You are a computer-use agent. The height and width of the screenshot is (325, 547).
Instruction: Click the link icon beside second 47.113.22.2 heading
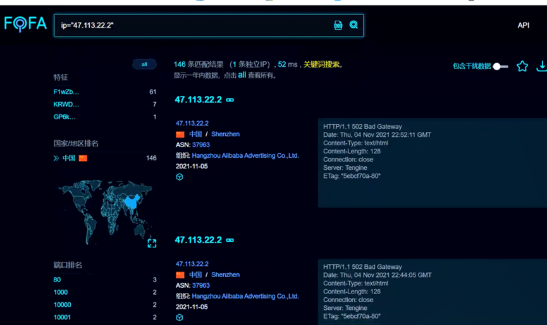pyautogui.click(x=230, y=240)
